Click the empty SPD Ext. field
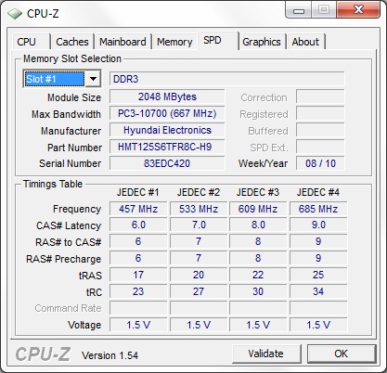The width and height of the screenshot is (387, 373). click(x=320, y=147)
